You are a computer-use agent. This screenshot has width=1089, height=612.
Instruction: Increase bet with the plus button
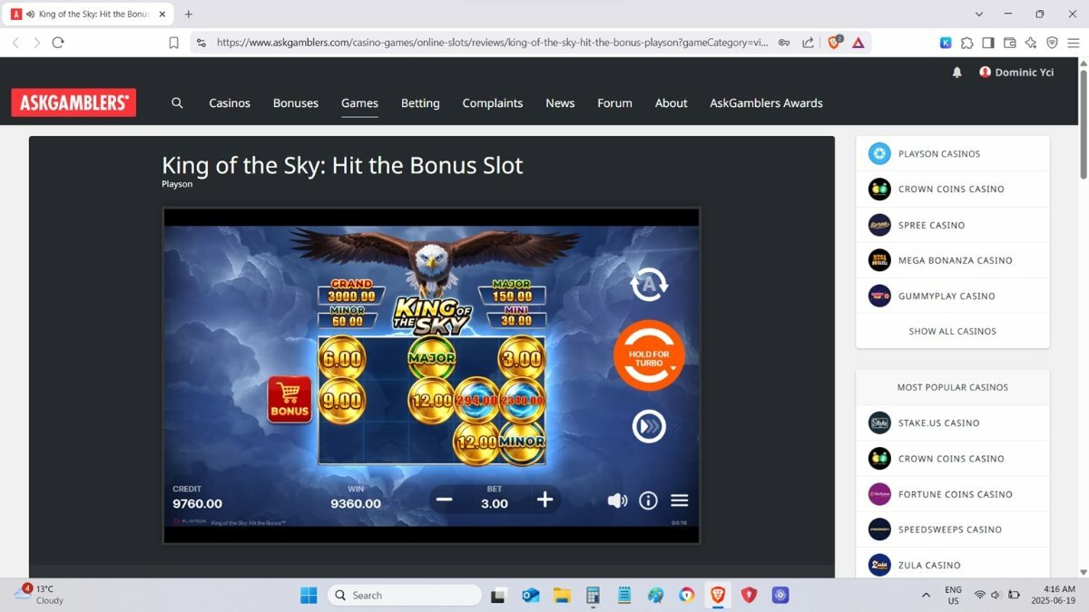[544, 500]
